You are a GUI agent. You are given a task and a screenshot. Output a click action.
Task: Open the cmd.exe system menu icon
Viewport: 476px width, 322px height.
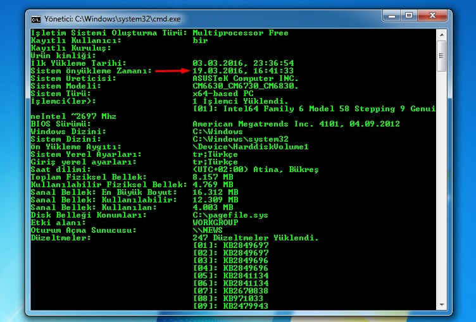tap(37, 18)
